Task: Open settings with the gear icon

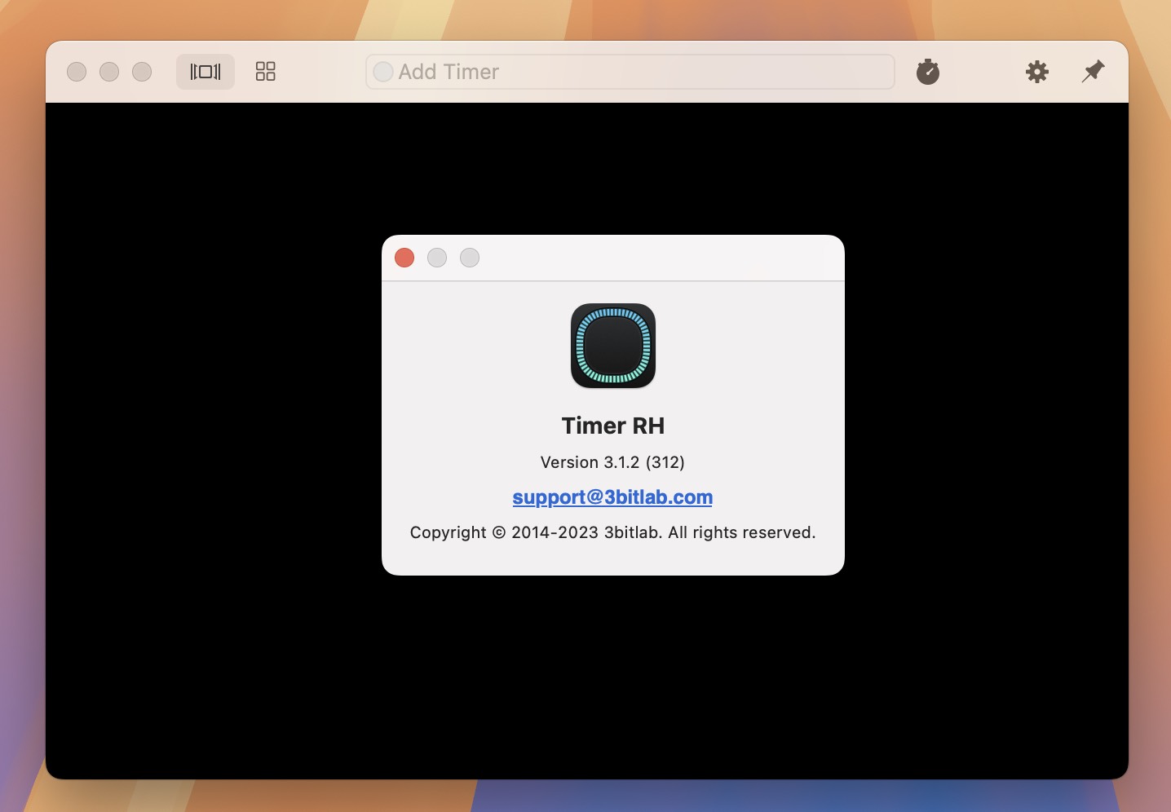Action: point(1037,72)
